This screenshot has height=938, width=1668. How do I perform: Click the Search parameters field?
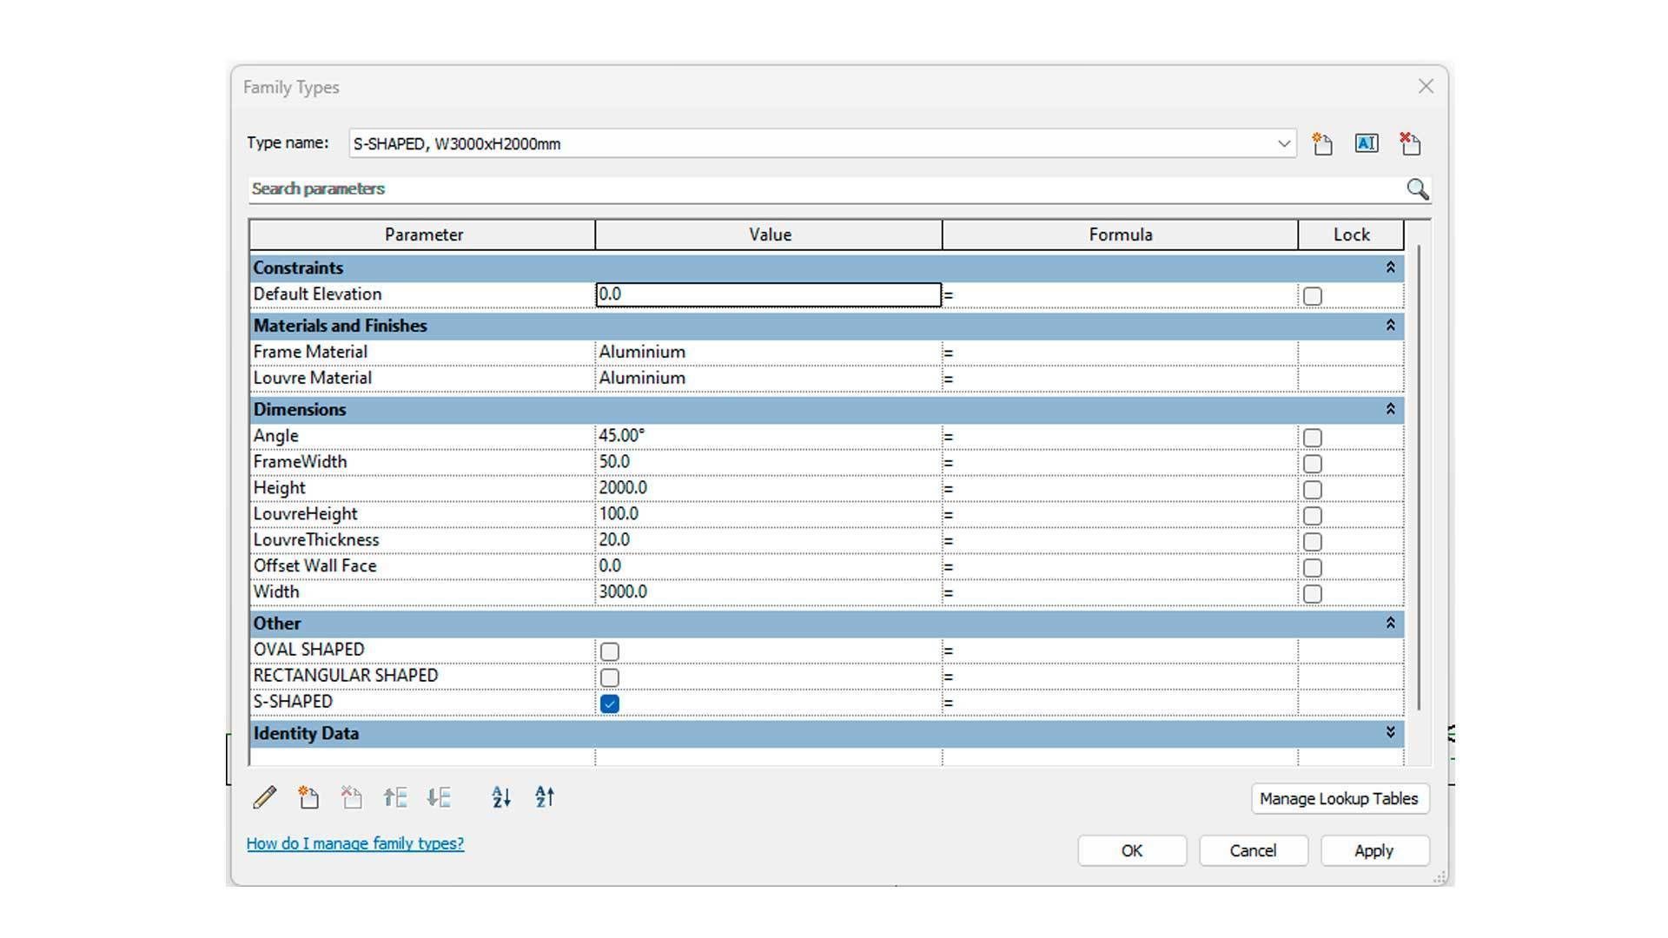pos(817,189)
